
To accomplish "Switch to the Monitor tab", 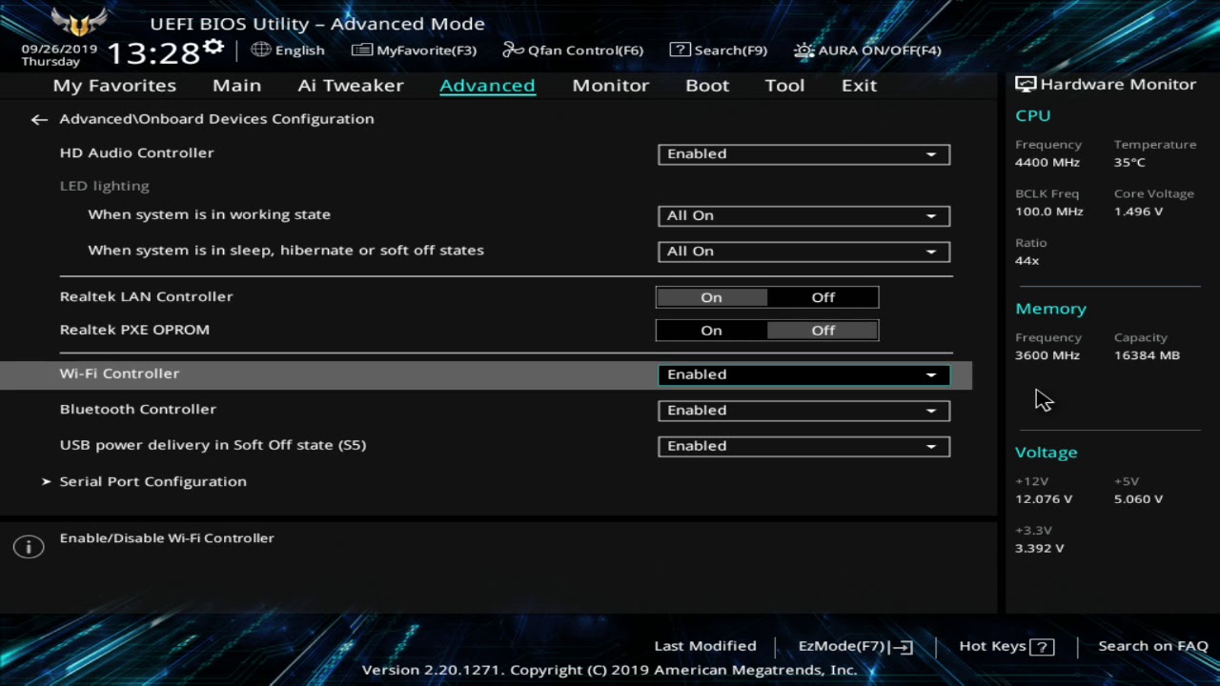I will [x=610, y=85].
